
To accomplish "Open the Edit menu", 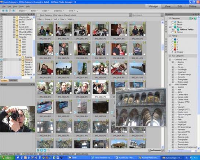I will coord(9,6).
